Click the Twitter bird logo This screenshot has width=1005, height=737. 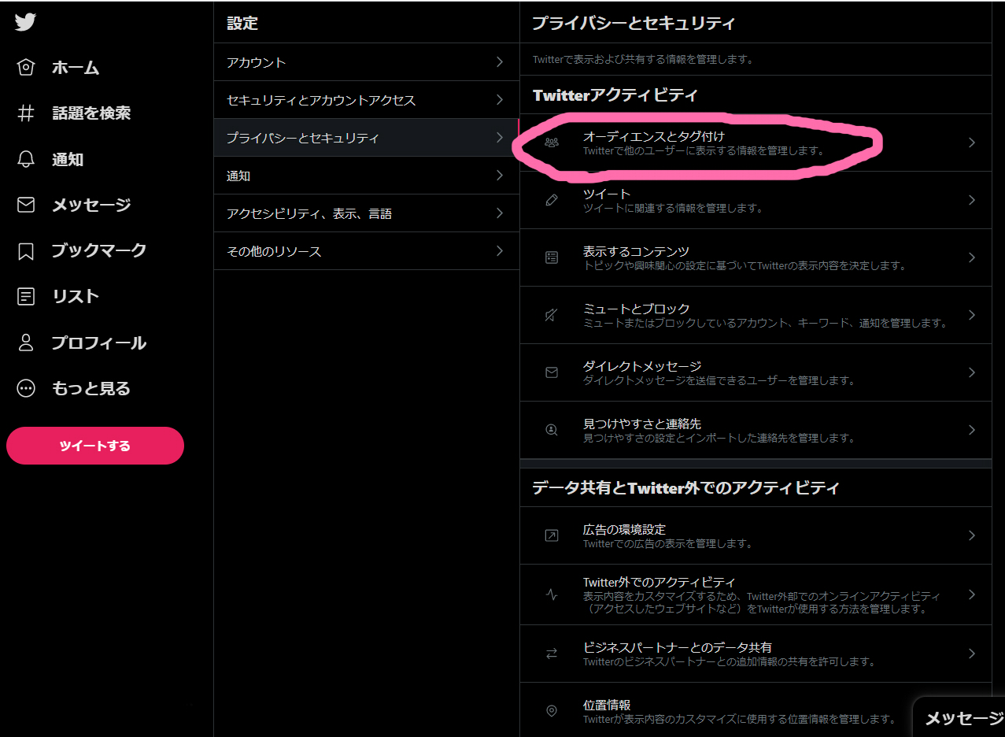25,22
